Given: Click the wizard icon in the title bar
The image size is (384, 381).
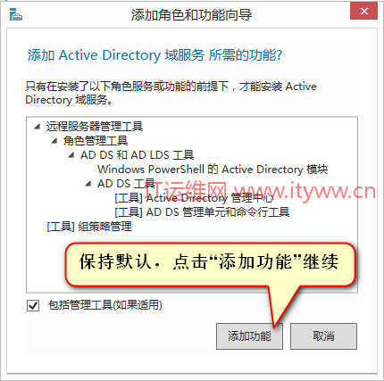Looking at the screenshot, I should (15, 14).
